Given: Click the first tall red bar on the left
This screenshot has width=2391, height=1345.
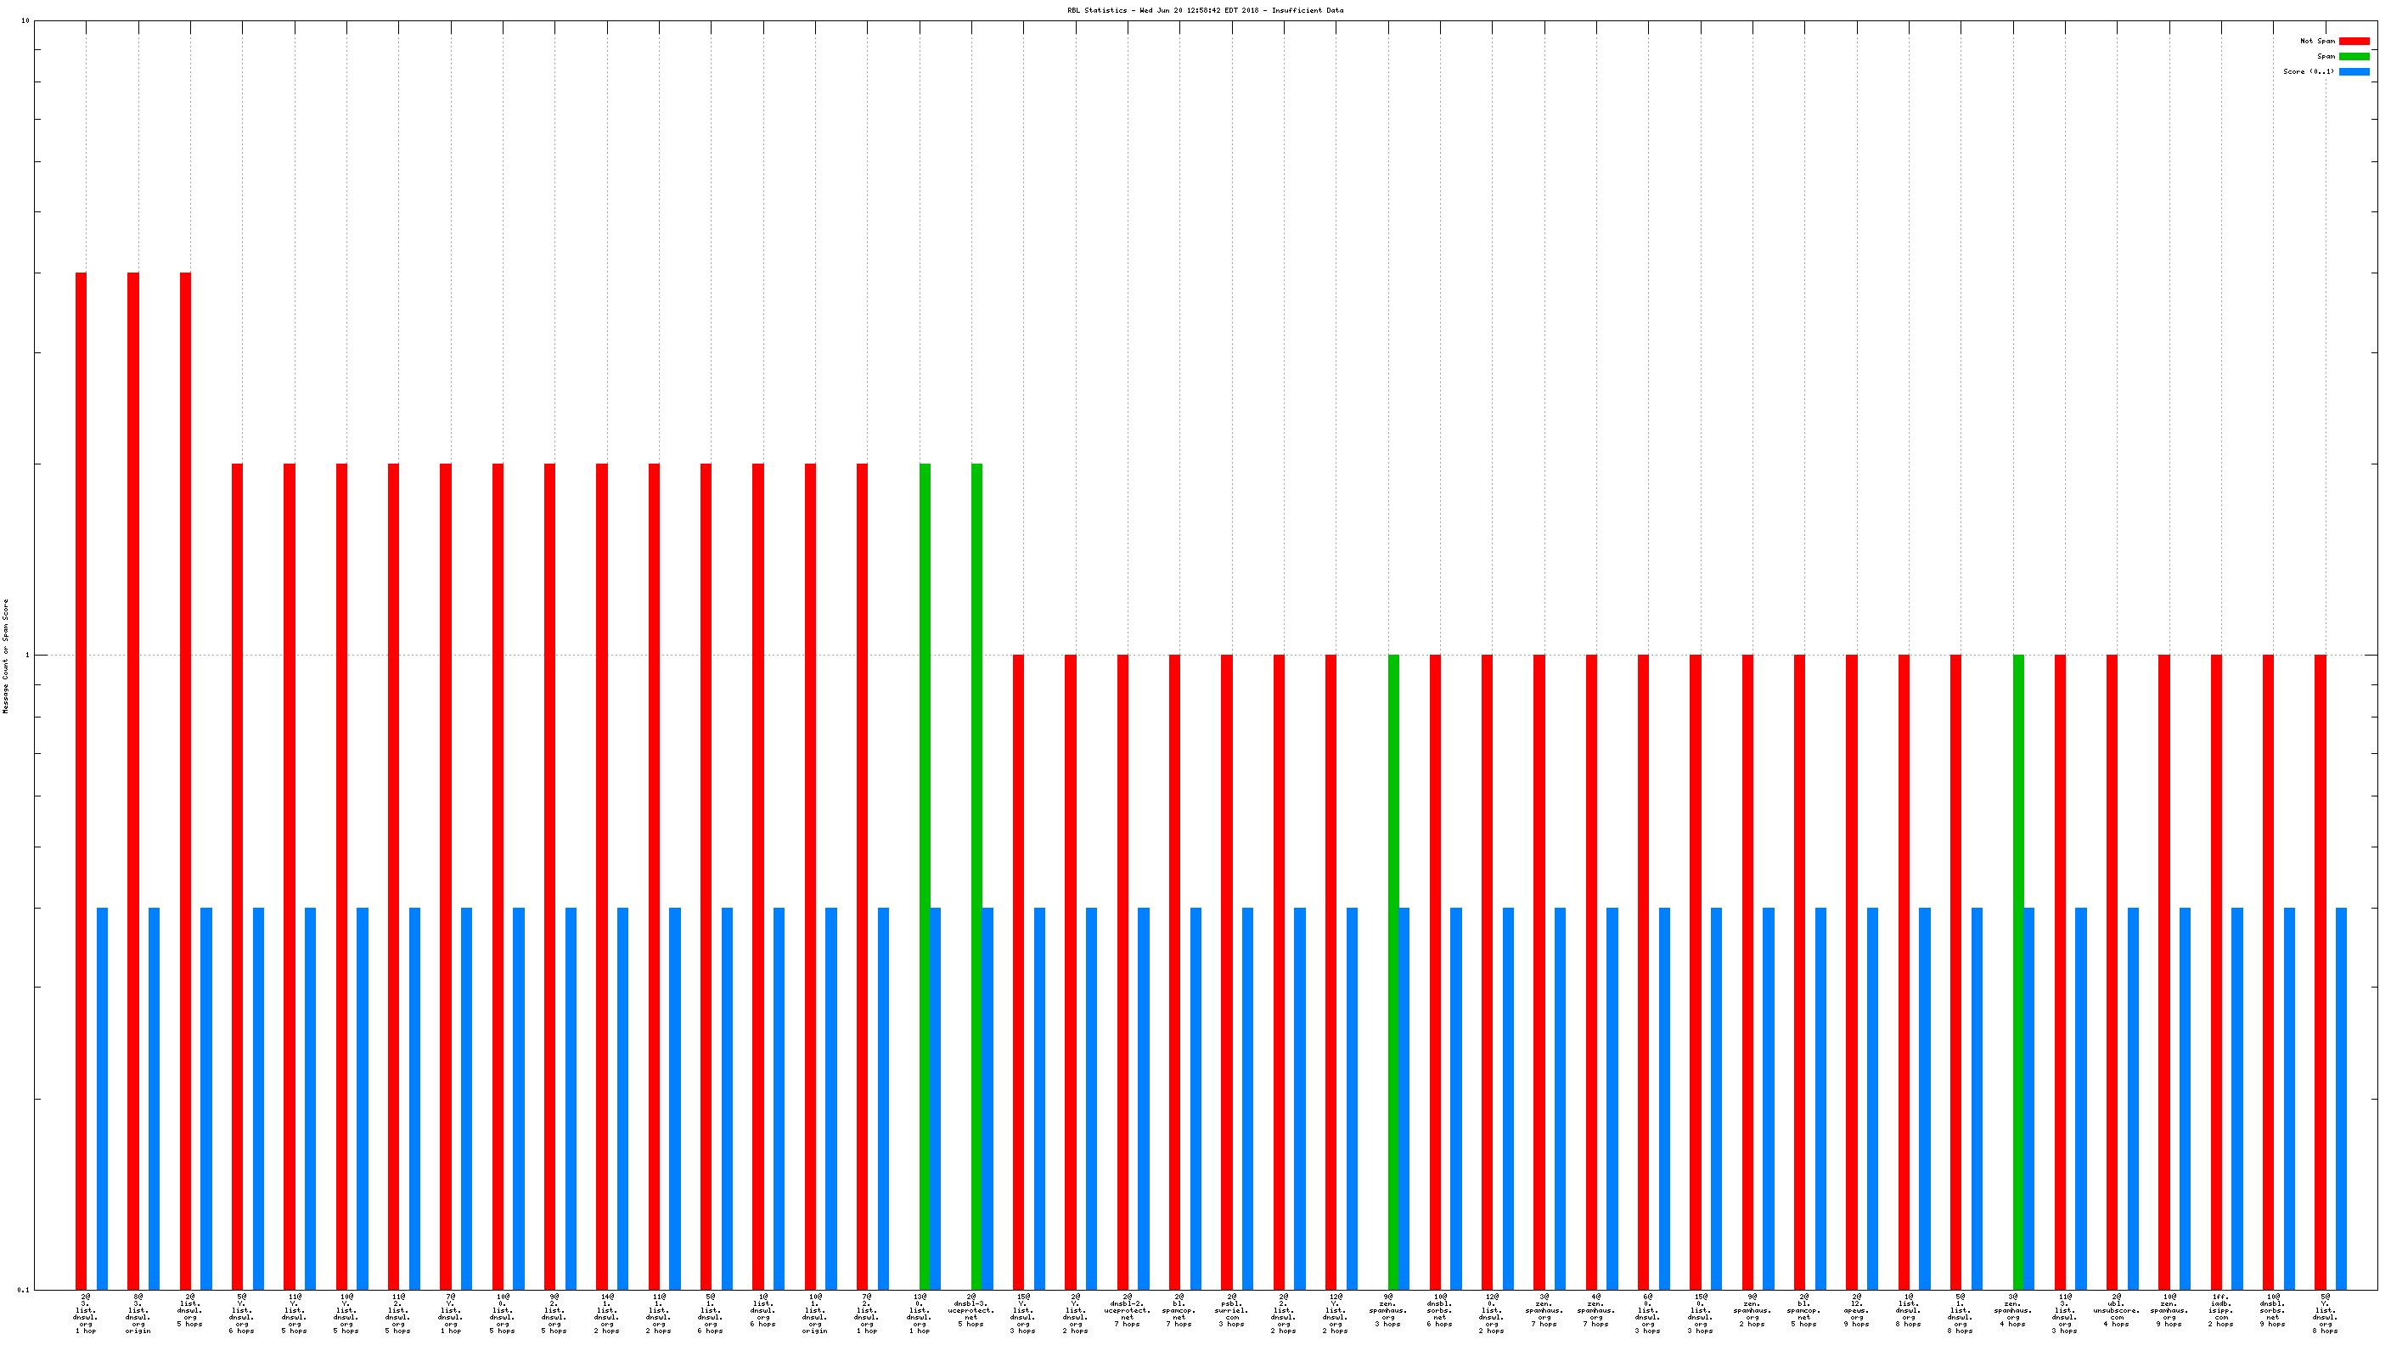Looking at the screenshot, I should coord(81,779).
